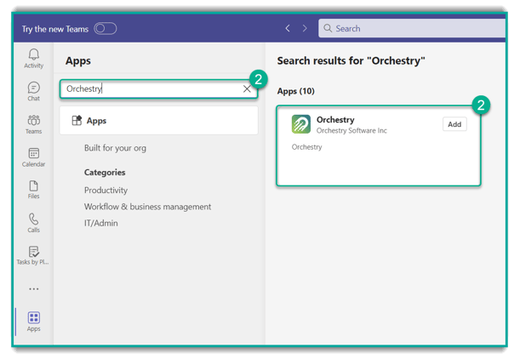
Task: Show more apps via ellipsis
Action: (x=33, y=289)
